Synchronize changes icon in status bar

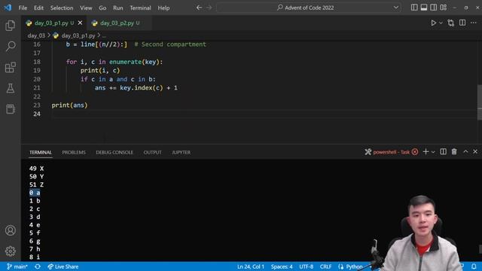click(x=38, y=266)
